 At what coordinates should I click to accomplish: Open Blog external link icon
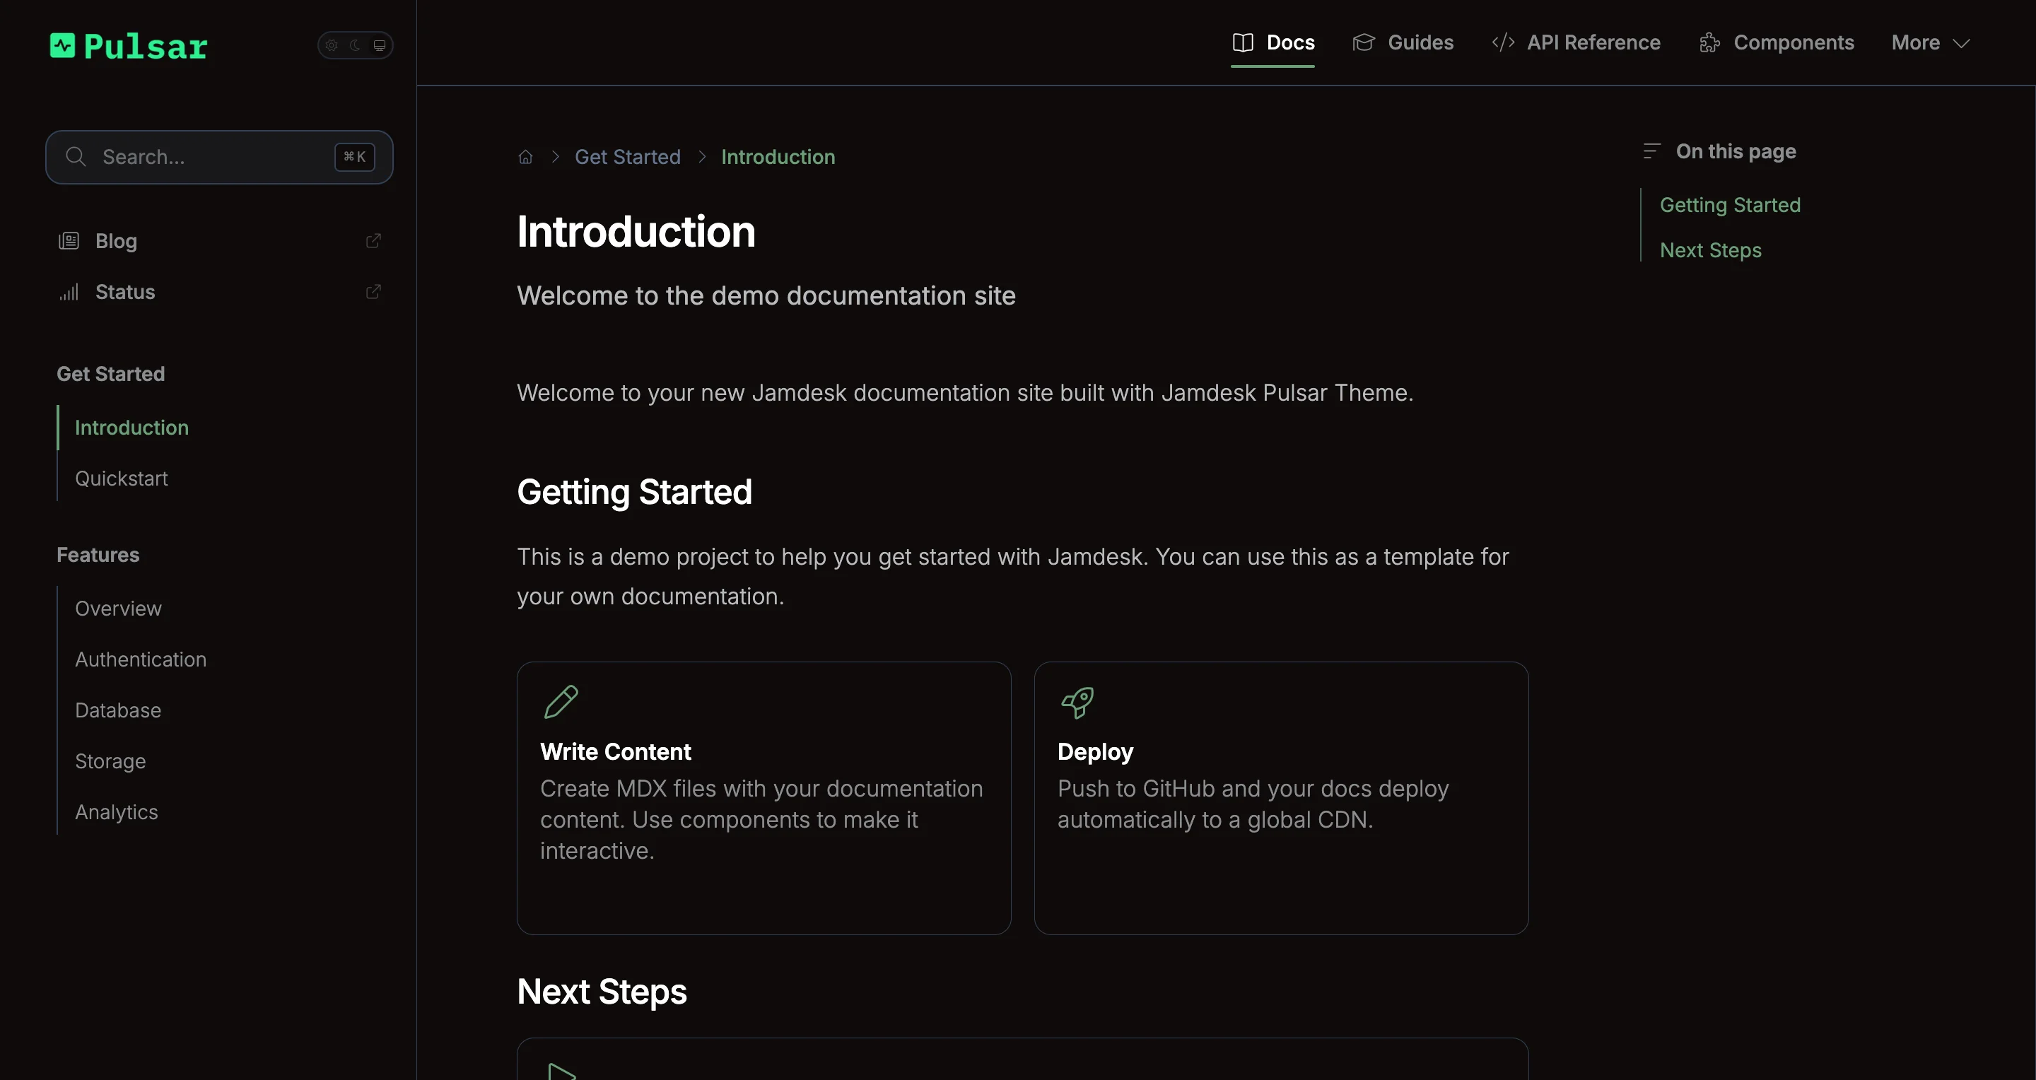click(374, 240)
